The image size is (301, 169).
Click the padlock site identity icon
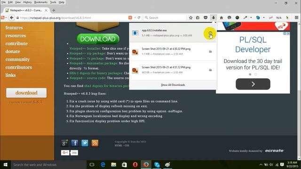point(18,18)
